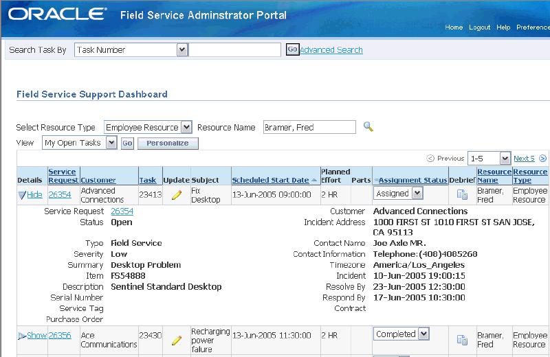Open debrief icon for task 23430
Screen dimensions: 550x357
(462, 339)
